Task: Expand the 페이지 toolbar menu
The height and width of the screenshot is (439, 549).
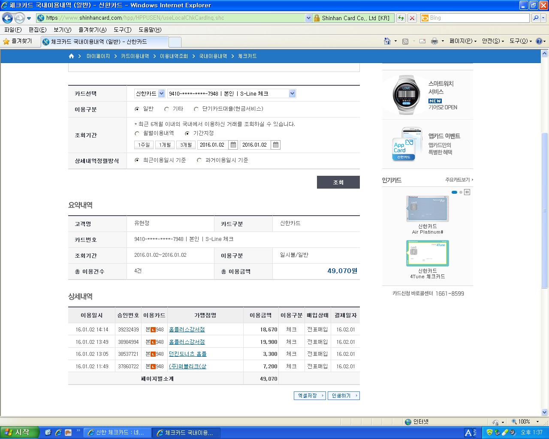Action: pyautogui.click(x=463, y=41)
